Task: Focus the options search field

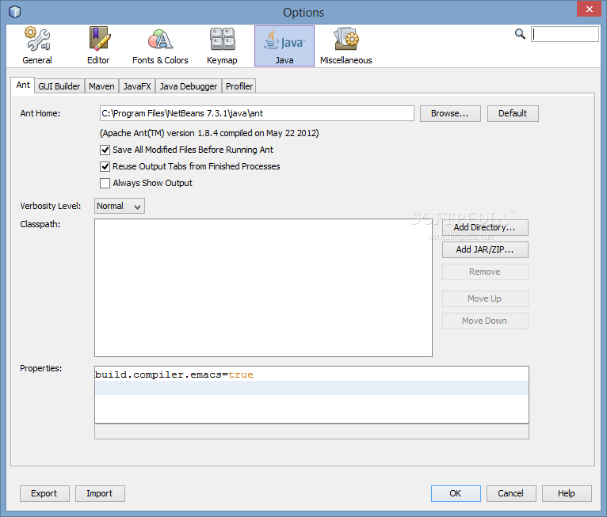Action: (565, 34)
